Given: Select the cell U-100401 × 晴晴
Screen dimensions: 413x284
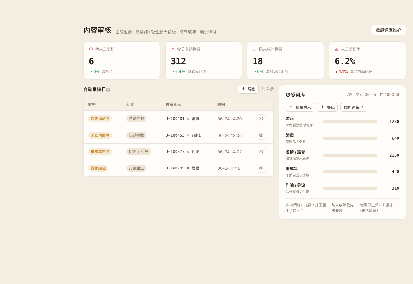Looking at the screenshot, I should pos(182,119).
